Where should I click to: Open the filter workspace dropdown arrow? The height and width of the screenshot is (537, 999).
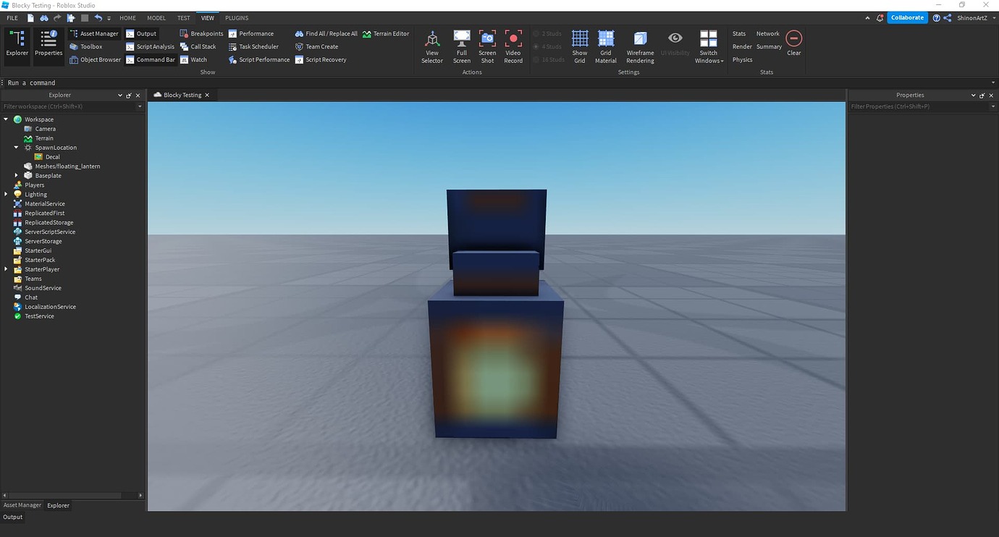pyautogui.click(x=140, y=106)
